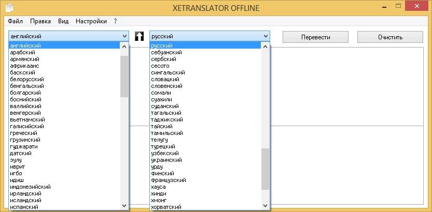Open the Файл menu

tap(16, 21)
